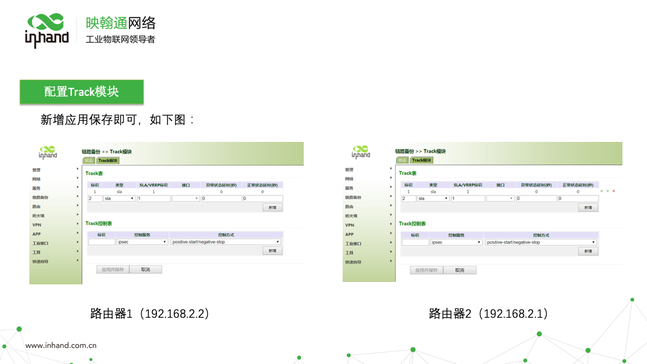647x364 pixels.
Task: Switch to the 状态 tab in Router 1 panel
Action: tap(89, 160)
